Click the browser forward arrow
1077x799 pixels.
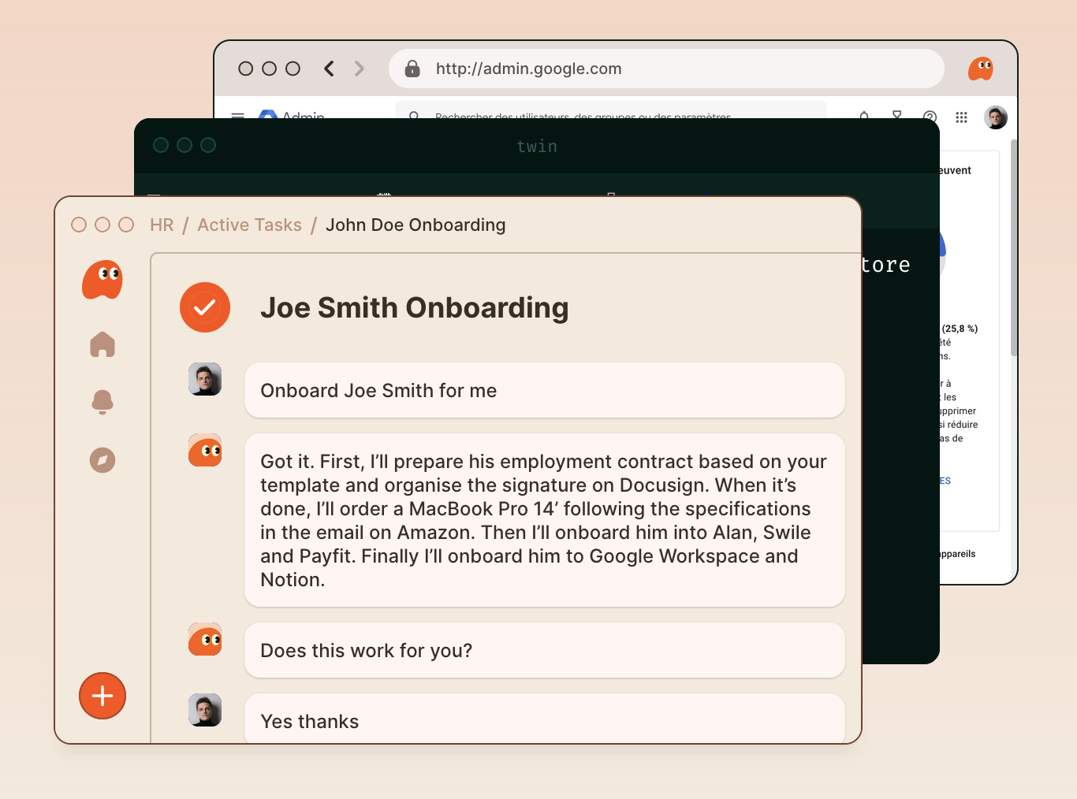pyautogui.click(x=360, y=69)
